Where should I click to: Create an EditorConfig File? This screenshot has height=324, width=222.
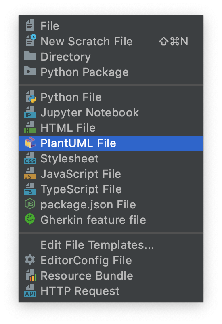(x=111, y=260)
